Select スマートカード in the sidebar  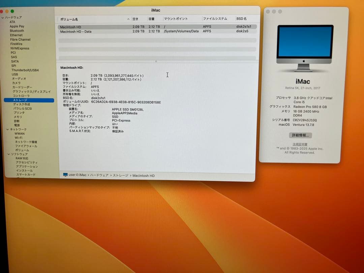(26, 175)
